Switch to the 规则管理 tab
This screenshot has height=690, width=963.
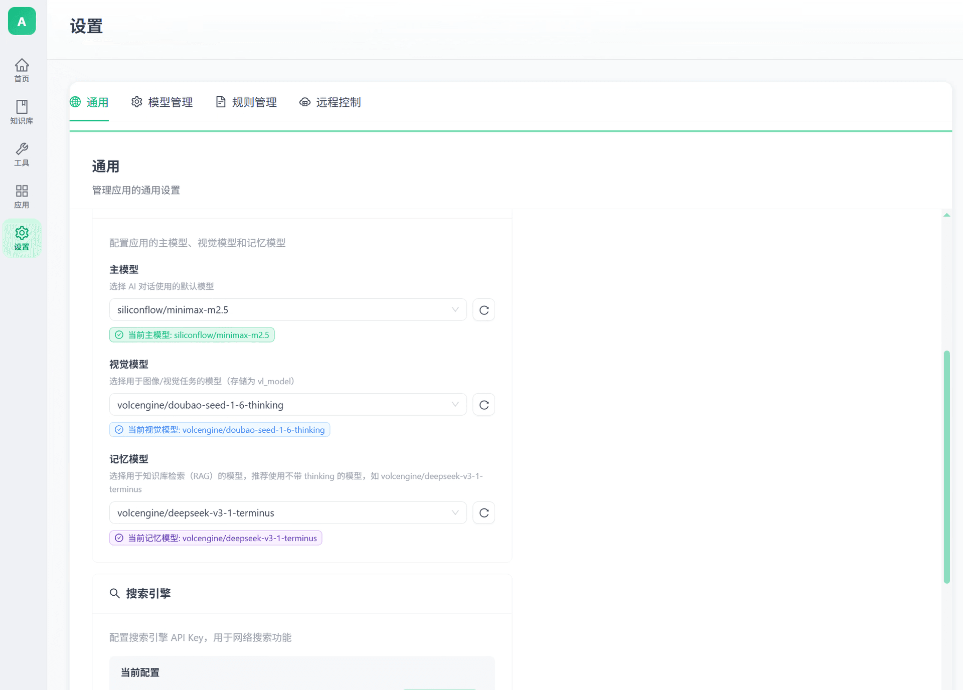(246, 102)
